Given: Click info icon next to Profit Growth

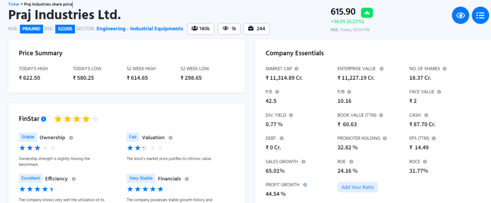Looking at the screenshot, I should tap(304, 185).
